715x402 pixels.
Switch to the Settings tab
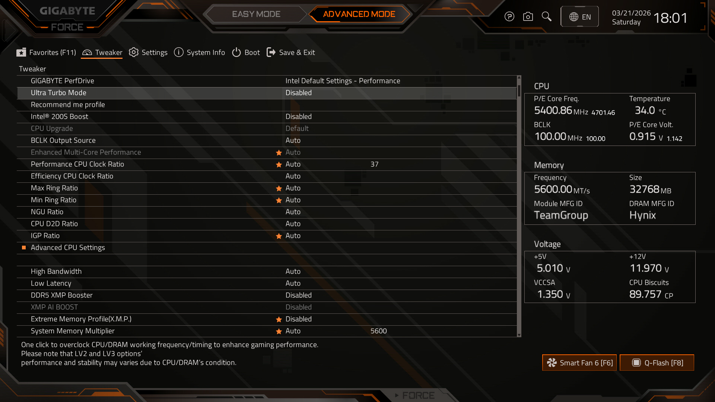148,52
